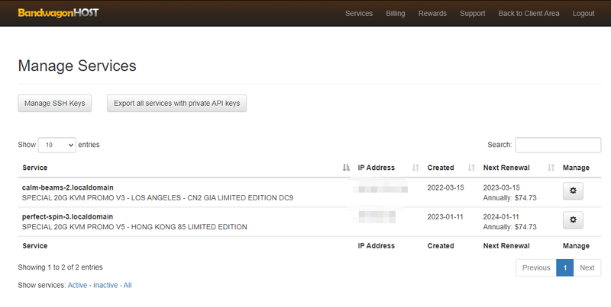Open the Show entries dropdown
This screenshot has height=307, width=611.
[57, 145]
